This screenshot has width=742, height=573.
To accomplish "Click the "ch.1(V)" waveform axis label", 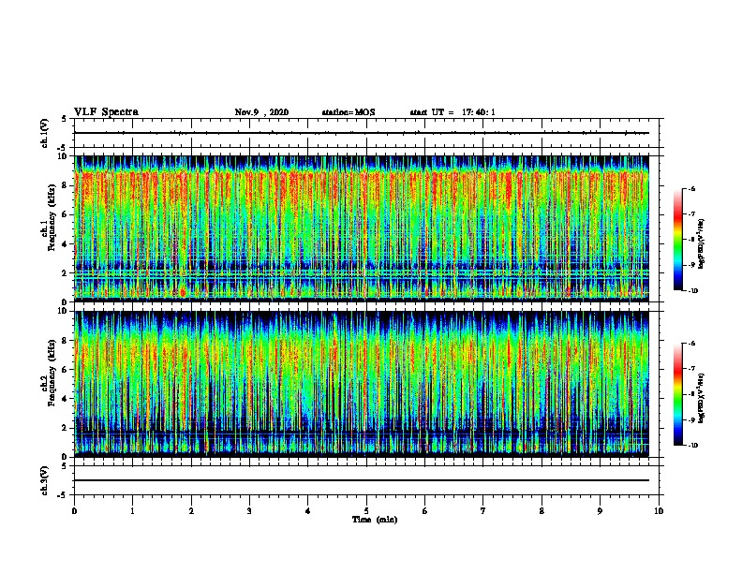I will (44, 133).
